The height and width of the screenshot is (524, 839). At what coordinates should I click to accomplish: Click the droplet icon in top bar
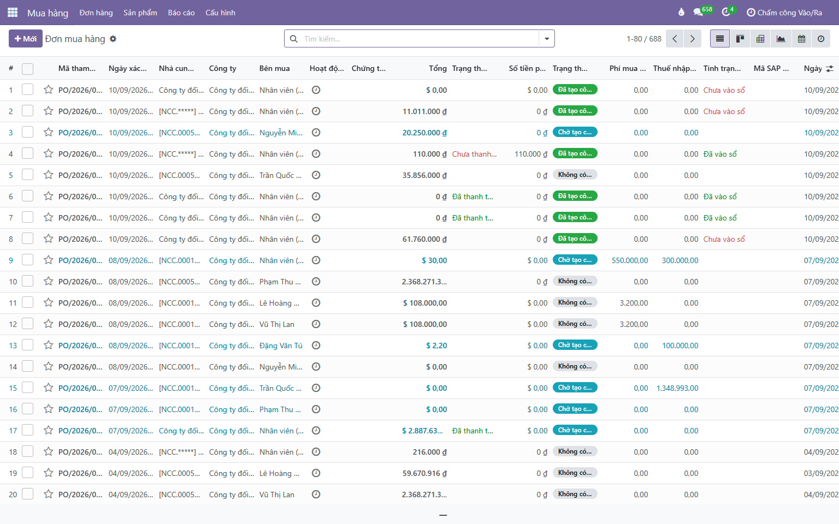(681, 13)
